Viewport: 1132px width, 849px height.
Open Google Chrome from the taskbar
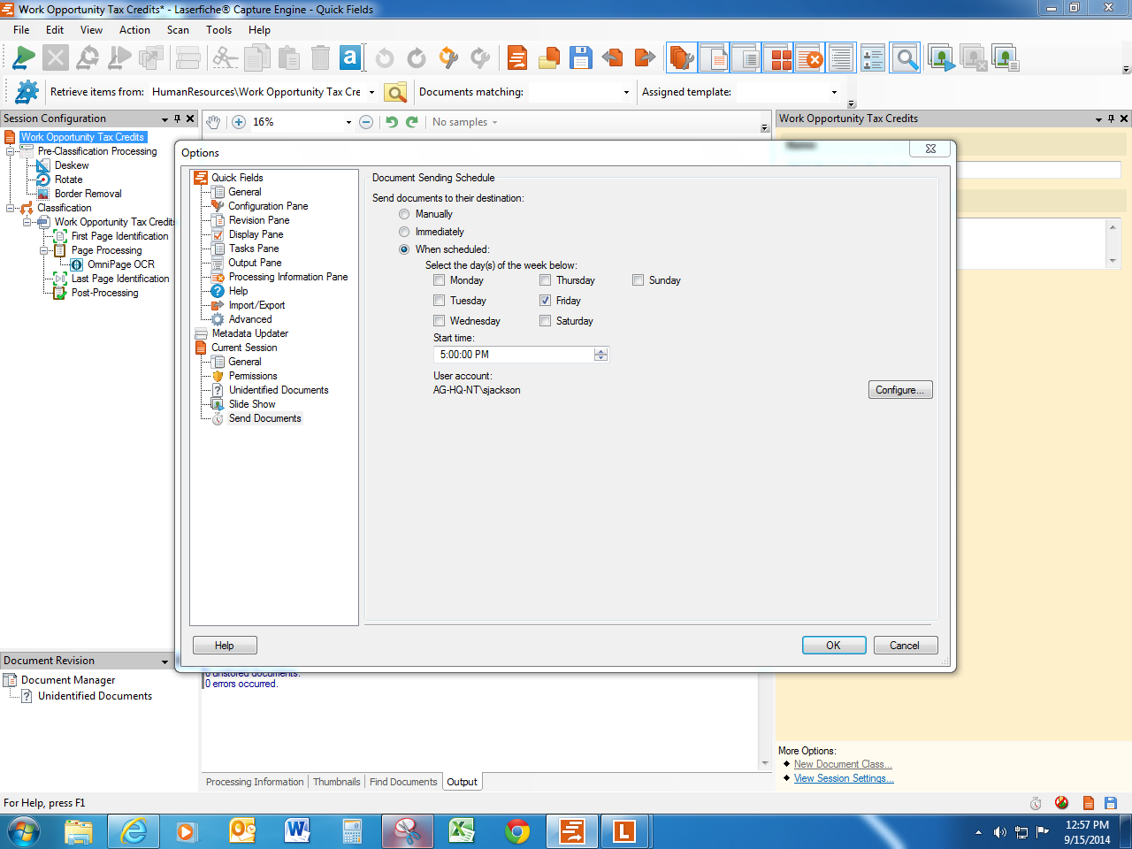(x=517, y=831)
